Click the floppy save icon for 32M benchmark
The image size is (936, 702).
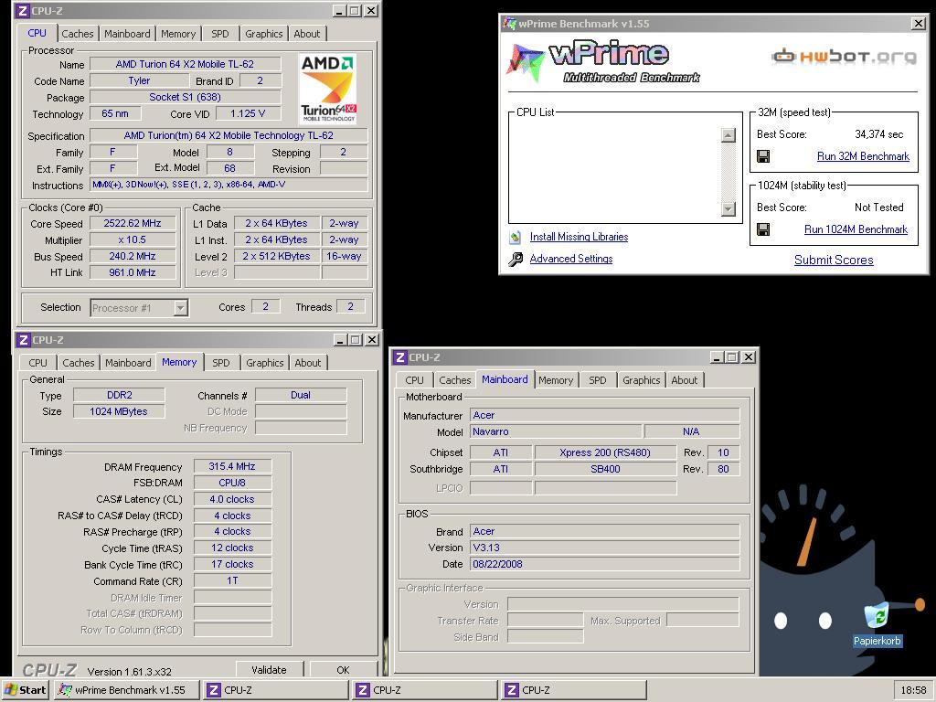pyautogui.click(x=763, y=156)
